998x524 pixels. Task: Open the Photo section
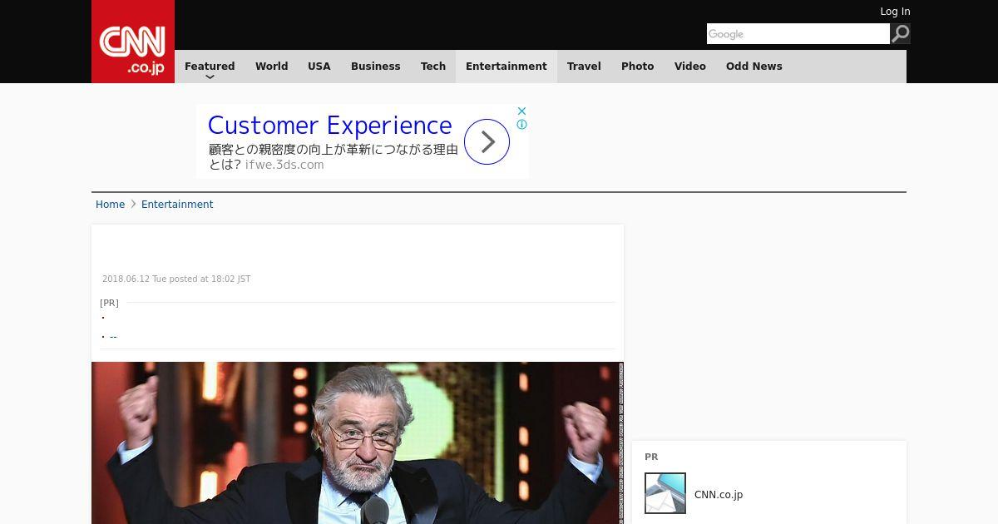pos(637,67)
